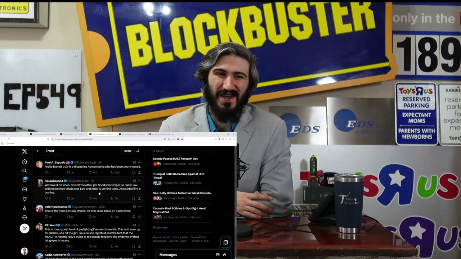The height and width of the screenshot is (259, 461).
Task: Go back using the Post arrow
Action: point(38,151)
